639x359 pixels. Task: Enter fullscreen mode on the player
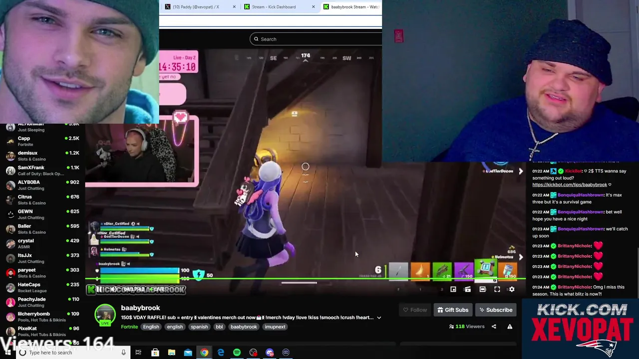coord(497,289)
